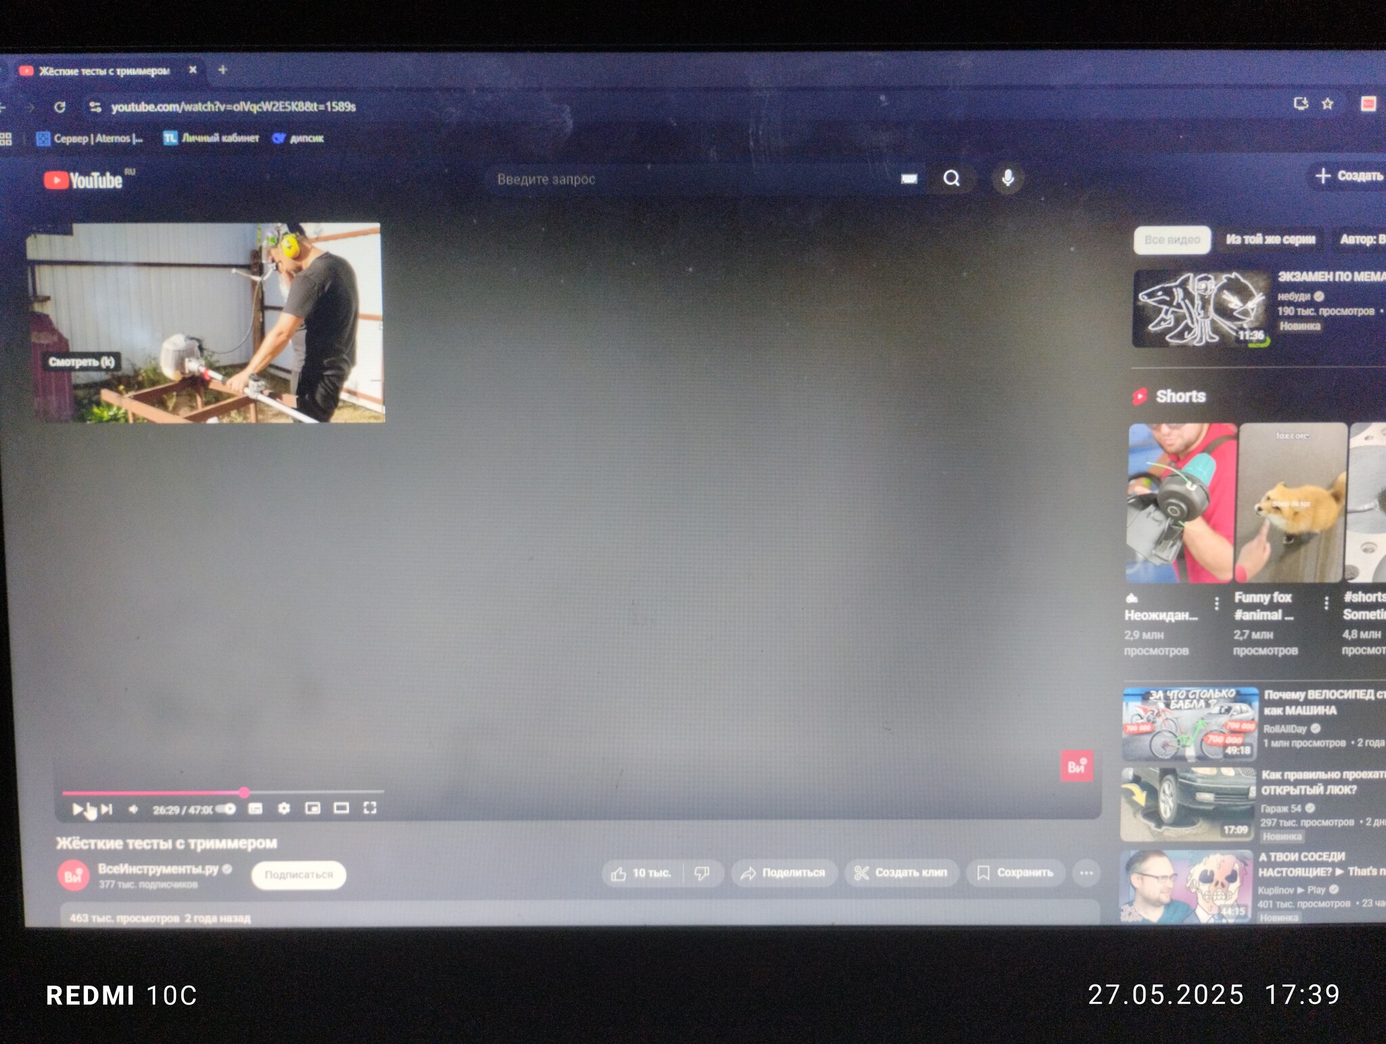Enter fullscreen mode

pos(370,808)
